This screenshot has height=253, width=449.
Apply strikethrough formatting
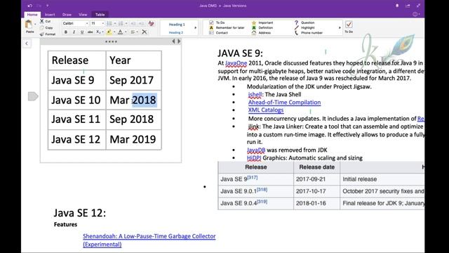pos(90,32)
